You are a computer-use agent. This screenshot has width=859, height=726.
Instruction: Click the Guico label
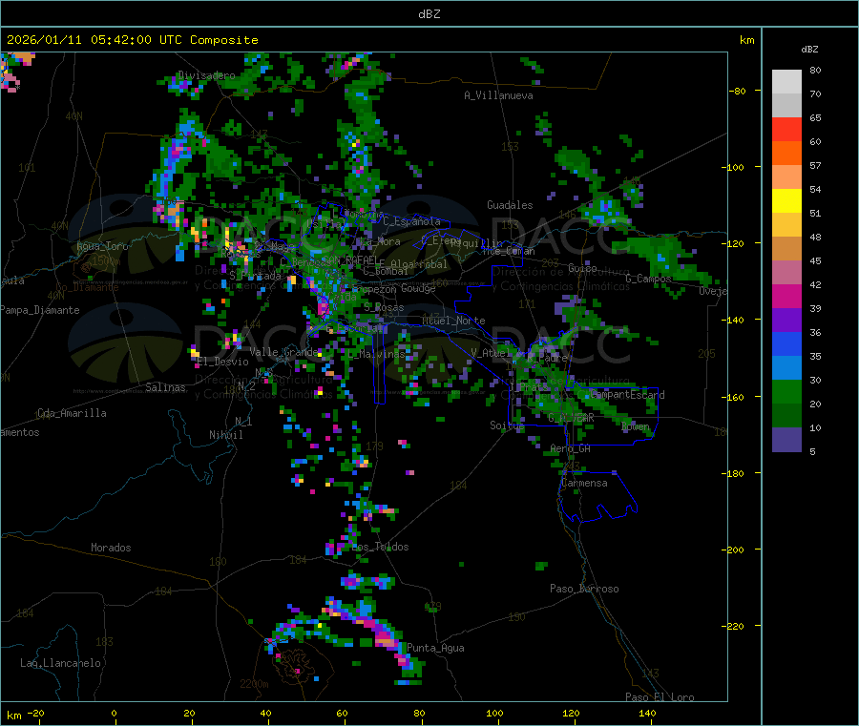coord(582,268)
